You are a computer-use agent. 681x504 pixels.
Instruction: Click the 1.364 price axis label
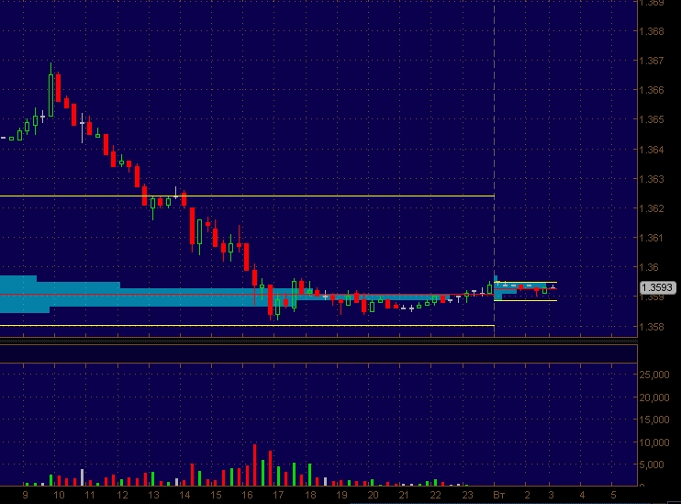(x=652, y=150)
